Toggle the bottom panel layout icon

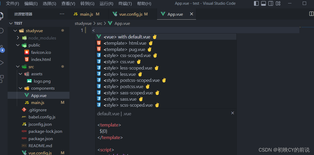[263, 3]
